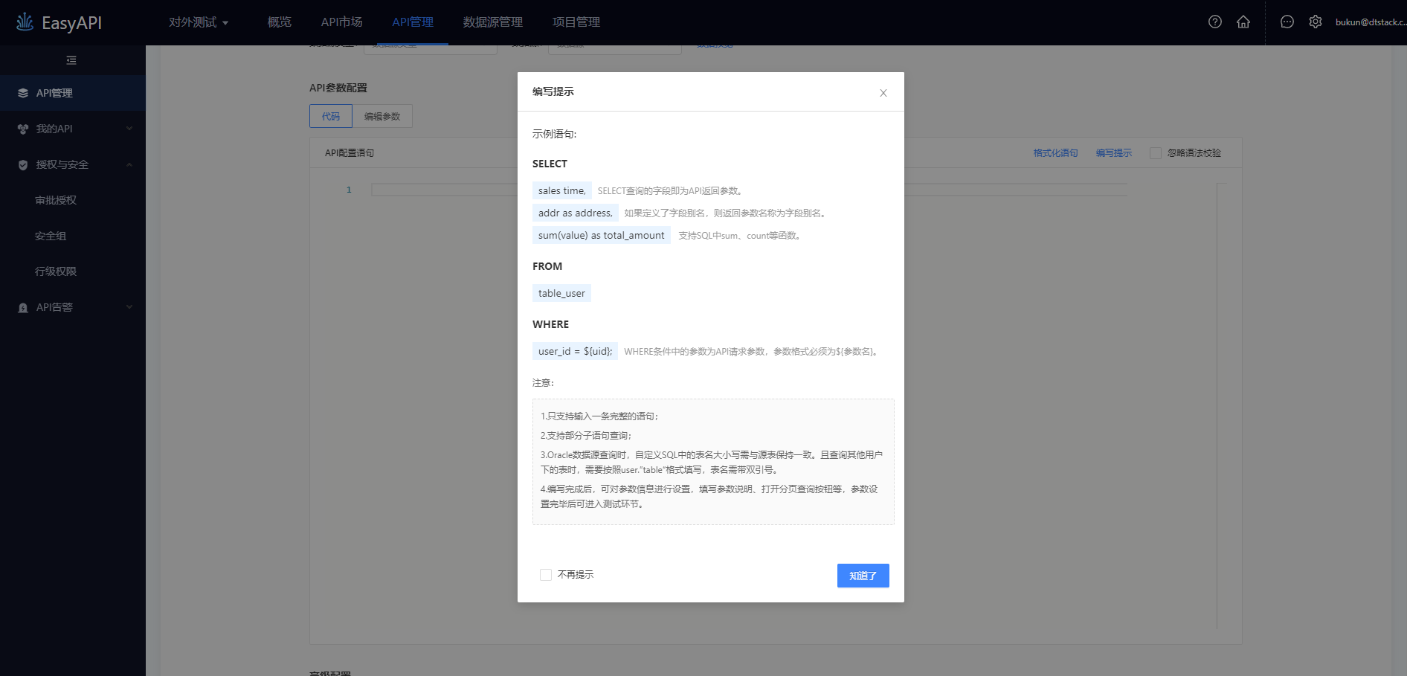
Task: Select API管理 in the left sidebar
Action: (x=73, y=93)
